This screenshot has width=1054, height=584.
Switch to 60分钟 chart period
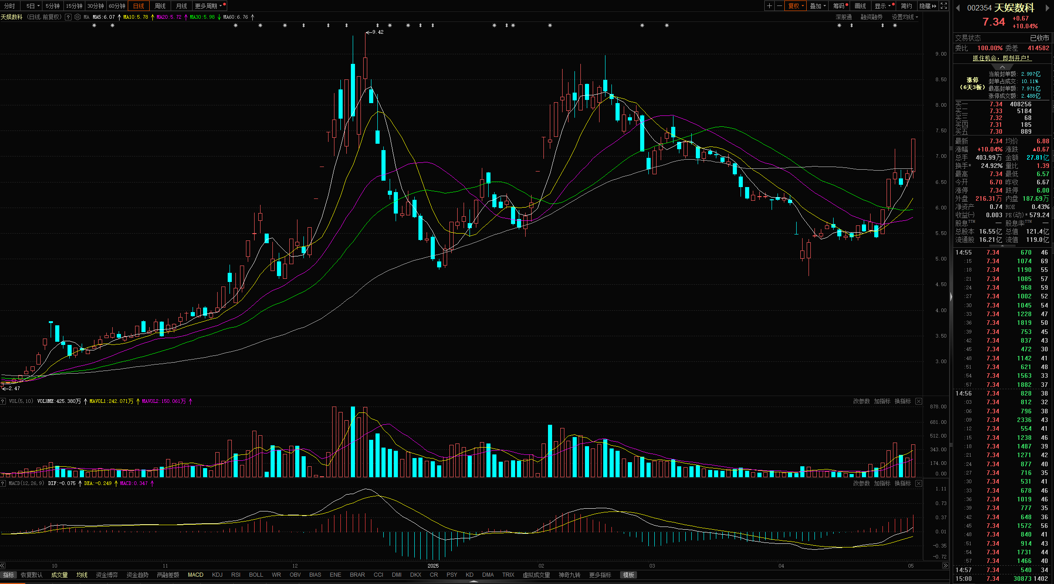point(117,6)
